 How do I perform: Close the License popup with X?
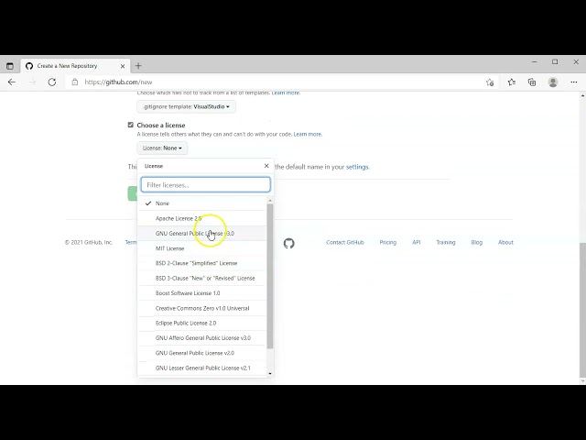266,166
